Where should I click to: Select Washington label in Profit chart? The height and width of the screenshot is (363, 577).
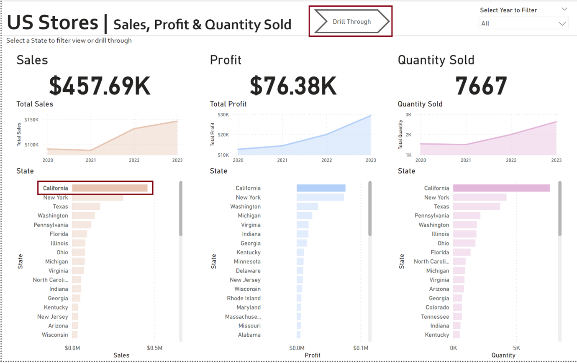pyautogui.click(x=245, y=207)
